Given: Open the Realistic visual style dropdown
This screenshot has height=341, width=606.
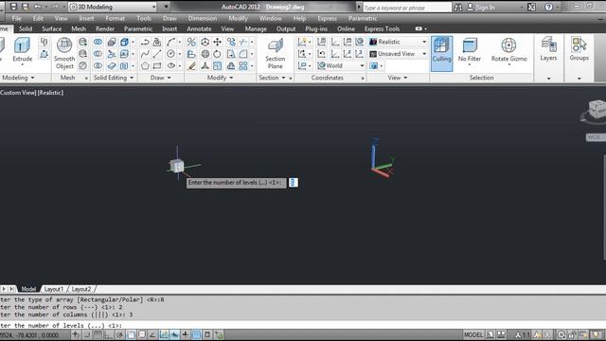Looking at the screenshot, I should pos(398,42).
